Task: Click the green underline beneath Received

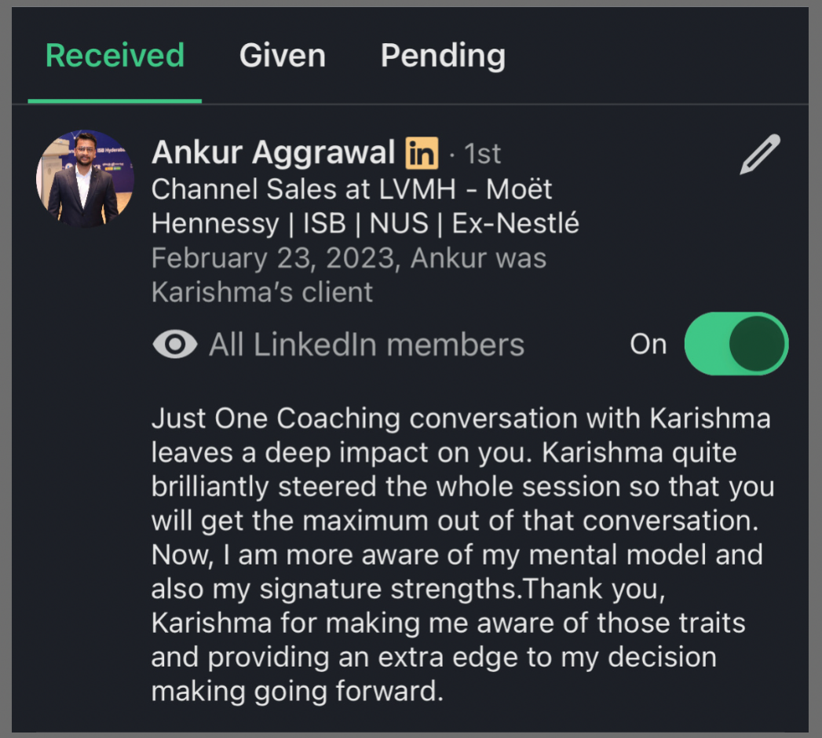Action: [115, 100]
